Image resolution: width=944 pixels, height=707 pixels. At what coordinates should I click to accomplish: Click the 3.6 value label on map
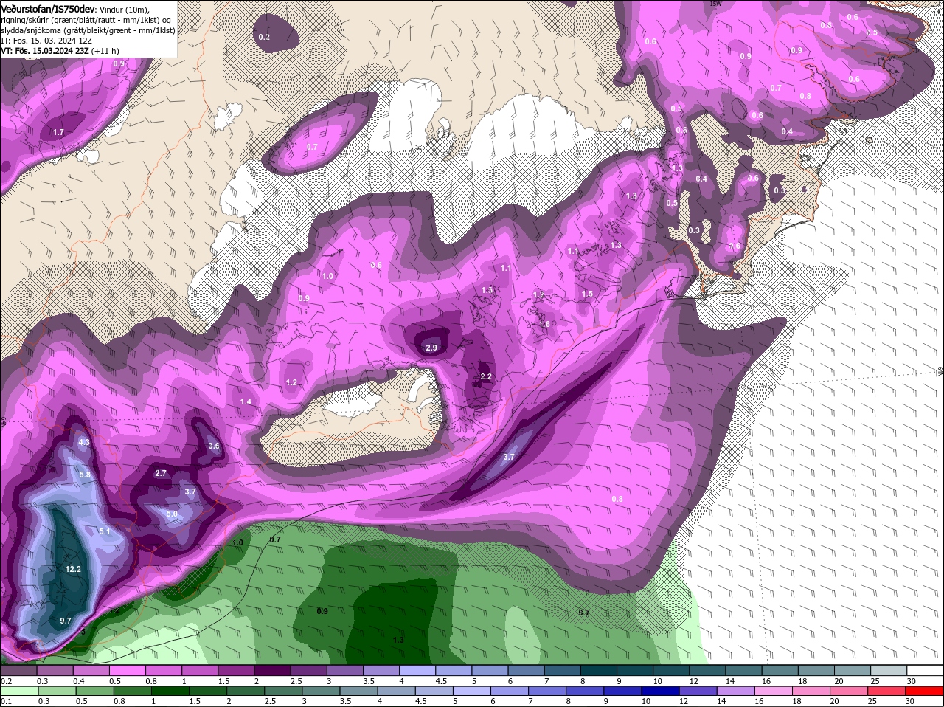click(x=214, y=446)
